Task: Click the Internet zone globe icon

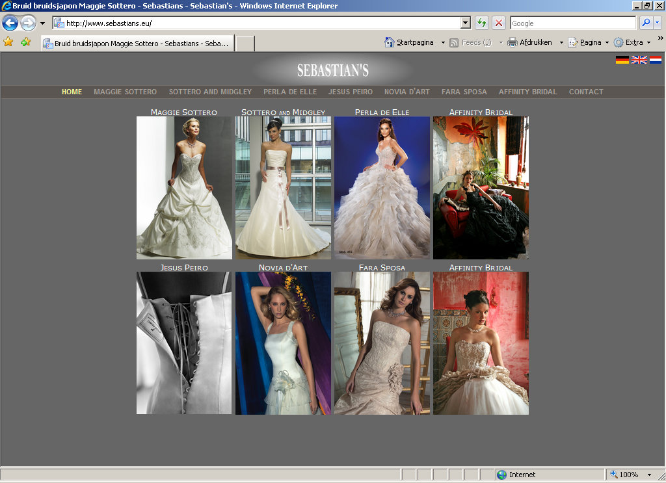Action: (x=501, y=475)
